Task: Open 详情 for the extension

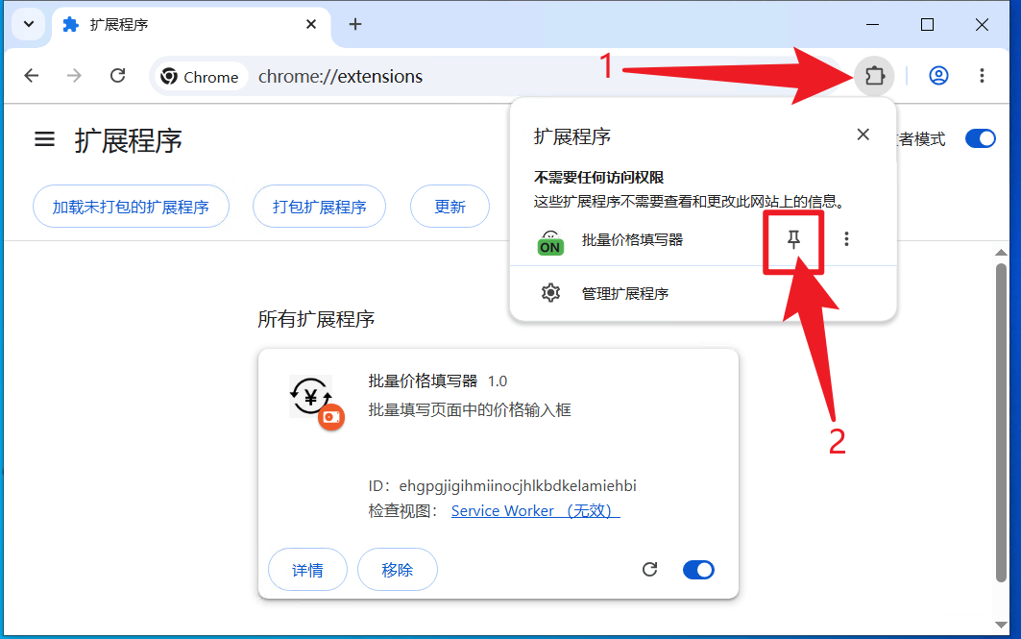Action: (307, 570)
